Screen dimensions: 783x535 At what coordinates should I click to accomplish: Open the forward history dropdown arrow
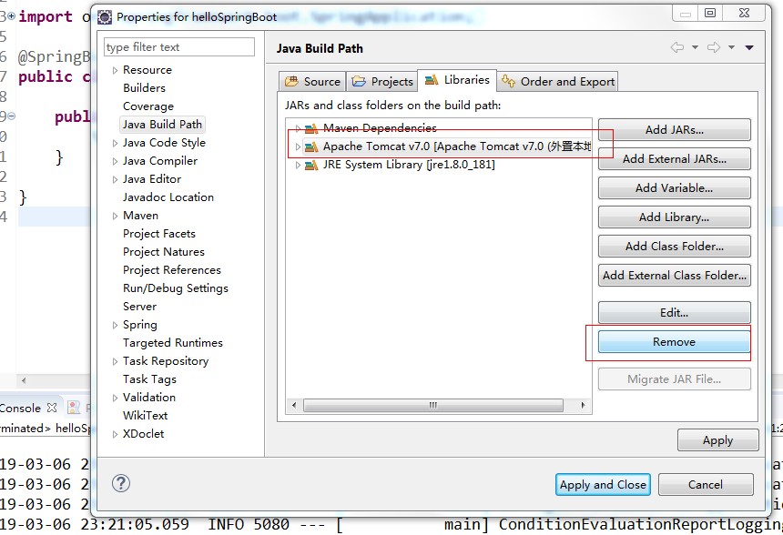[x=731, y=47]
